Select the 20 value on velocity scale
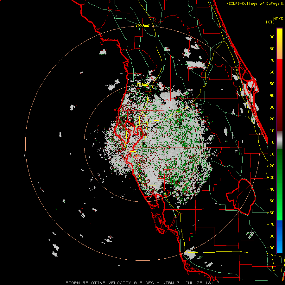Image resolution: width=285 pixels, height=285 pixels. (272, 119)
